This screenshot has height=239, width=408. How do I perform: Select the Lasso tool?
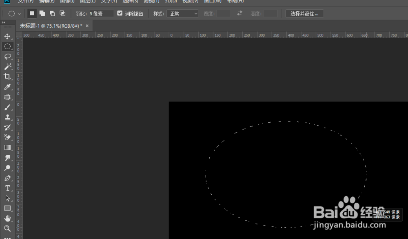coord(7,56)
